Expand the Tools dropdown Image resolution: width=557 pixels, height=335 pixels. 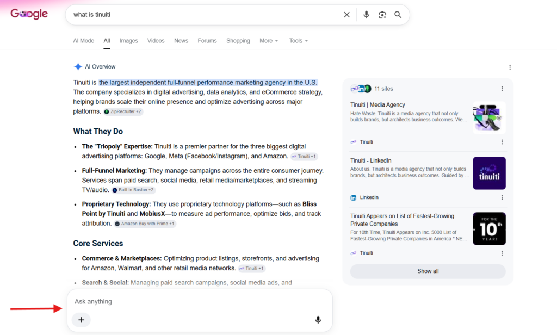click(299, 41)
